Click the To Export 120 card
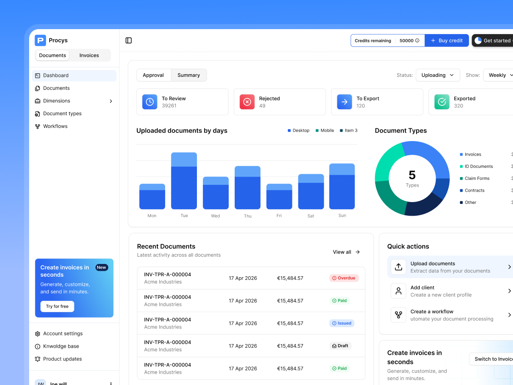The height and width of the screenshot is (385, 513). pyautogui.click(x=377, y=102)
